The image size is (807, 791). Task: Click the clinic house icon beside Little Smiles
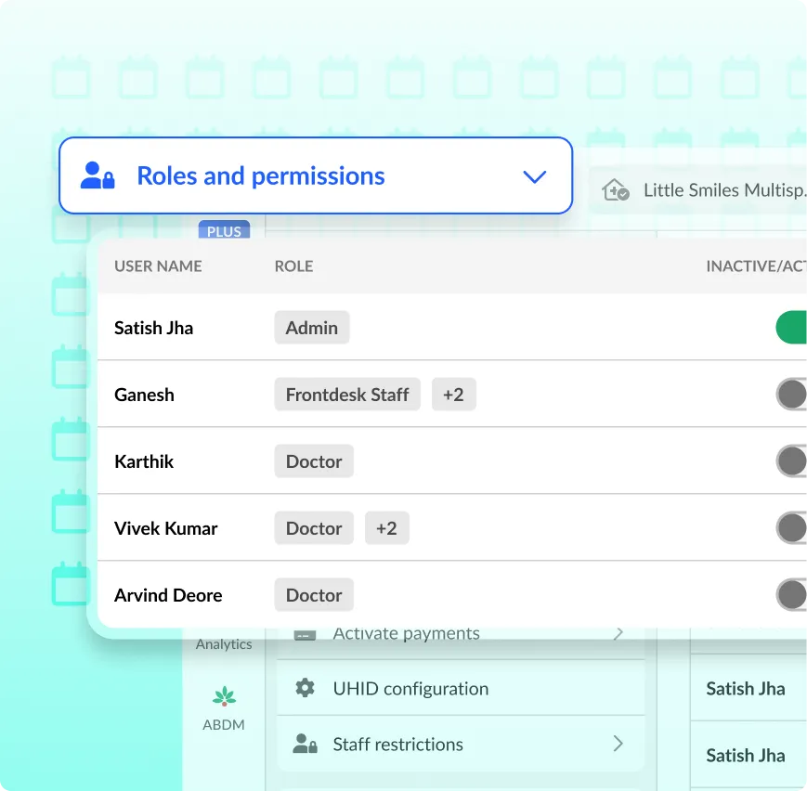pos(615,190)
